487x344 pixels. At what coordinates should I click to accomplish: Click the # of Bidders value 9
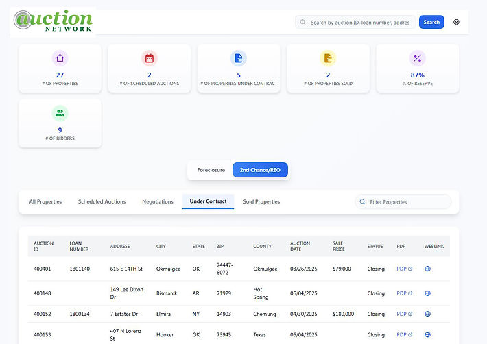point(60,130)
